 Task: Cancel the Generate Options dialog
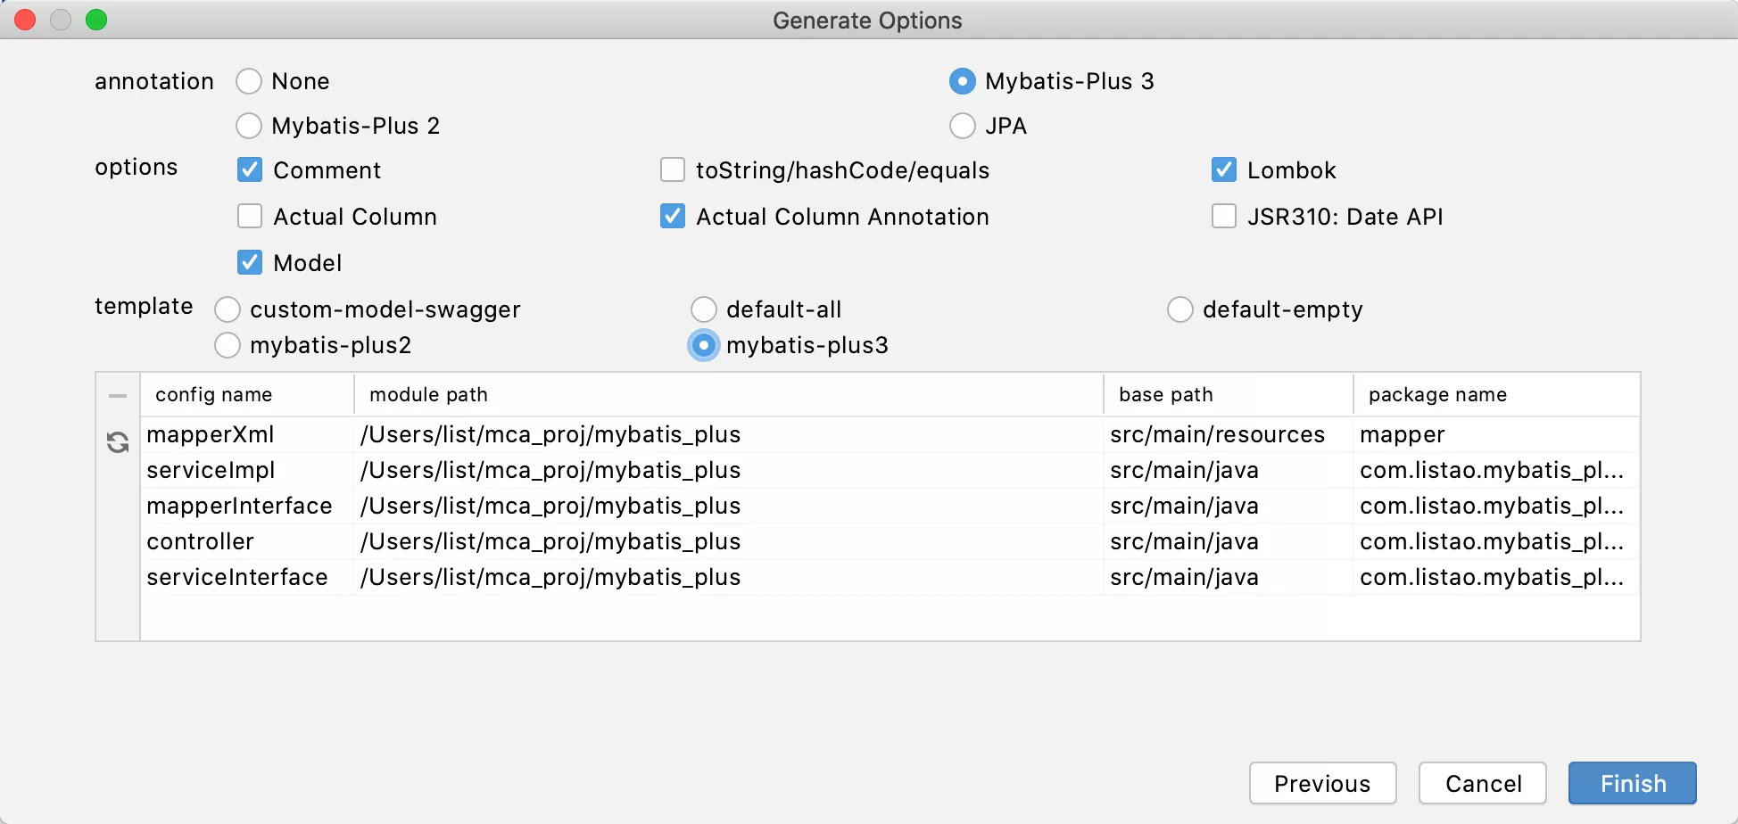point(1483,783)
